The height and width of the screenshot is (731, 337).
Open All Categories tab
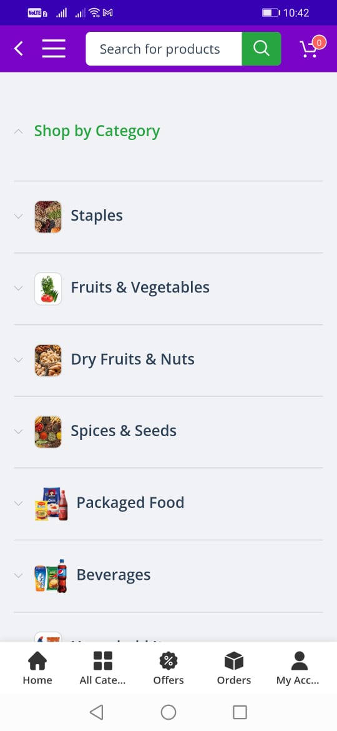102,668
